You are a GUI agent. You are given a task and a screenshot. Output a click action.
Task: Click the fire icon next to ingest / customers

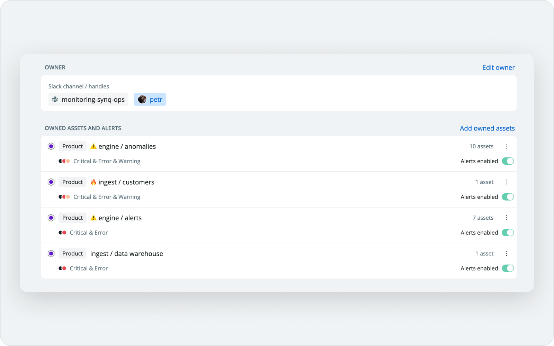pyautogui.click(x=93, y=182)
